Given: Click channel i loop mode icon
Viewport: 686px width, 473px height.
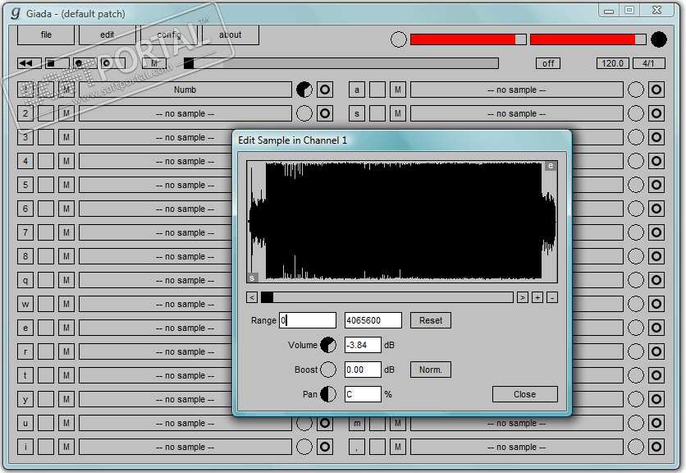Looking at the screenshot, I should pyautogui.click(x=325, y=447).
